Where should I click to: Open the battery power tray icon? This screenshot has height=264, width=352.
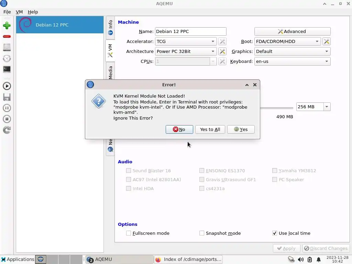310,260
